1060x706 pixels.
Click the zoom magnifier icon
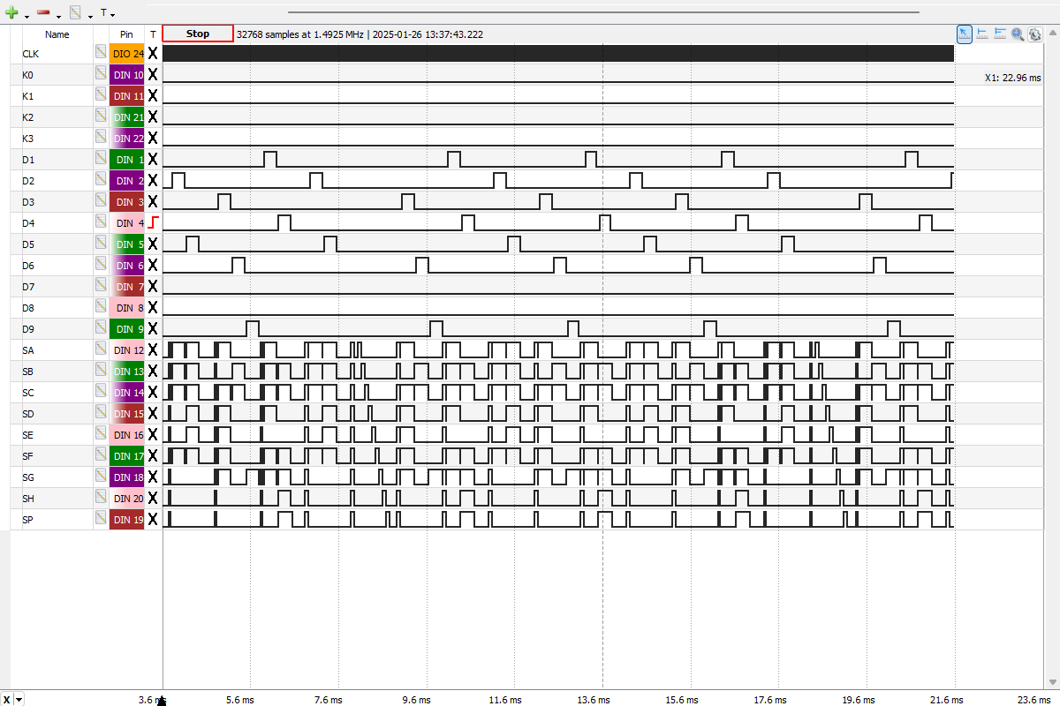click(x=1018, y=34)
